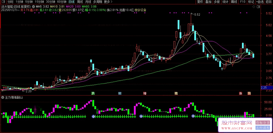
Task: Click the 楼宇设备 sector label
Action: (140, 10)
